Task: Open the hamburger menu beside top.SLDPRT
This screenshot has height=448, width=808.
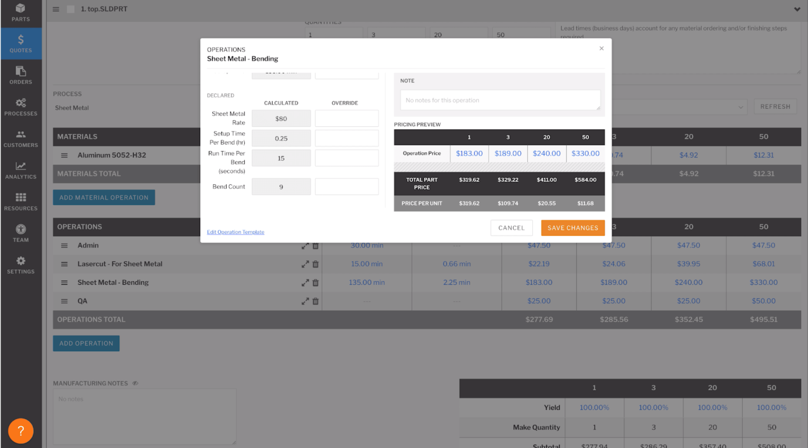Action: click(x=56, y=9)
